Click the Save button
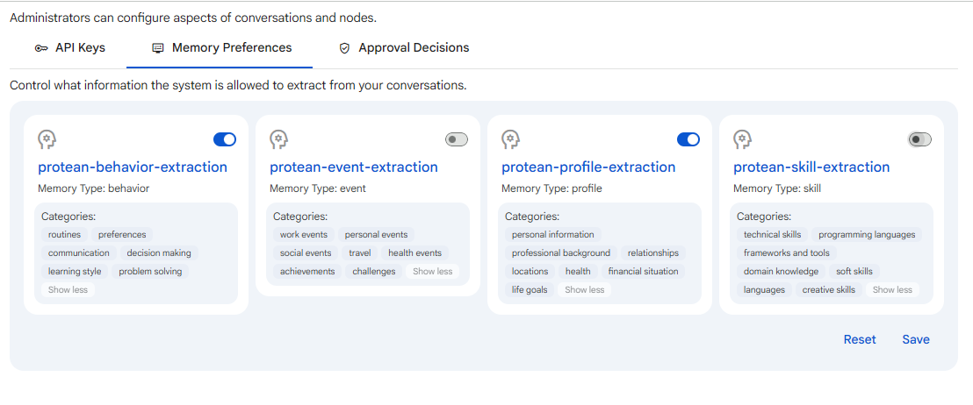 pos(916,339)
